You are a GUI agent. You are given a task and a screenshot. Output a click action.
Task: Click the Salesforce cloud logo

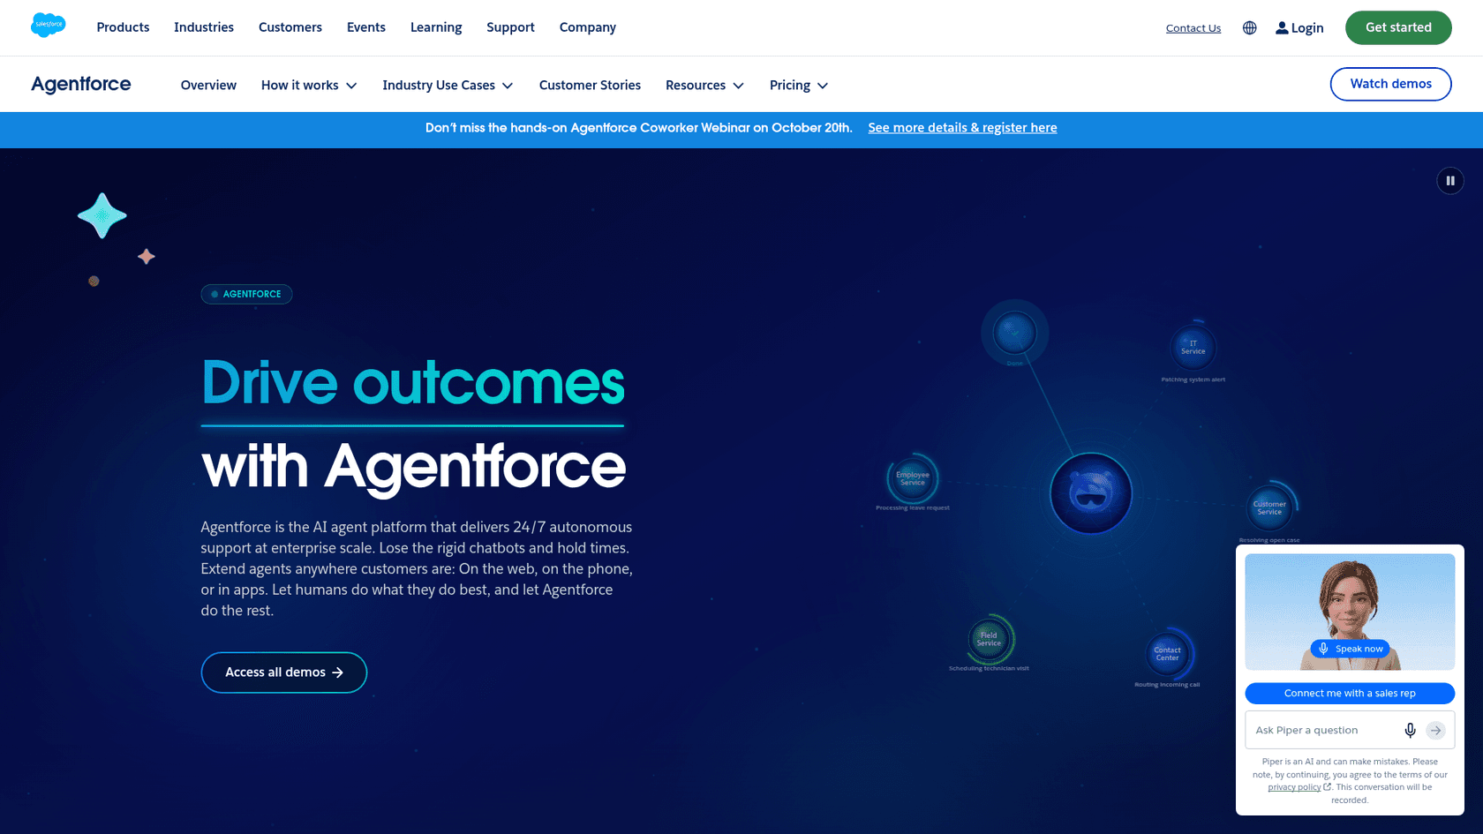pos(48,26)
